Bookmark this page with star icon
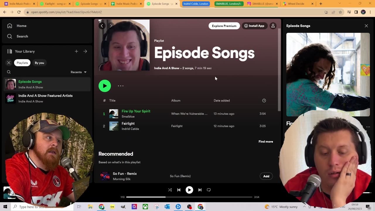The height and width of the screenshot is (211, 375). click(340, 12)
